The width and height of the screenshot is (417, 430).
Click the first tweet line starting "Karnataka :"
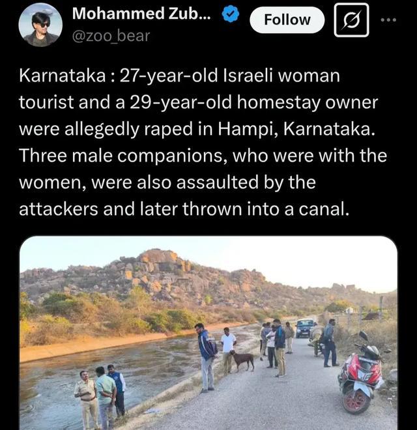(x=179, y=76)
